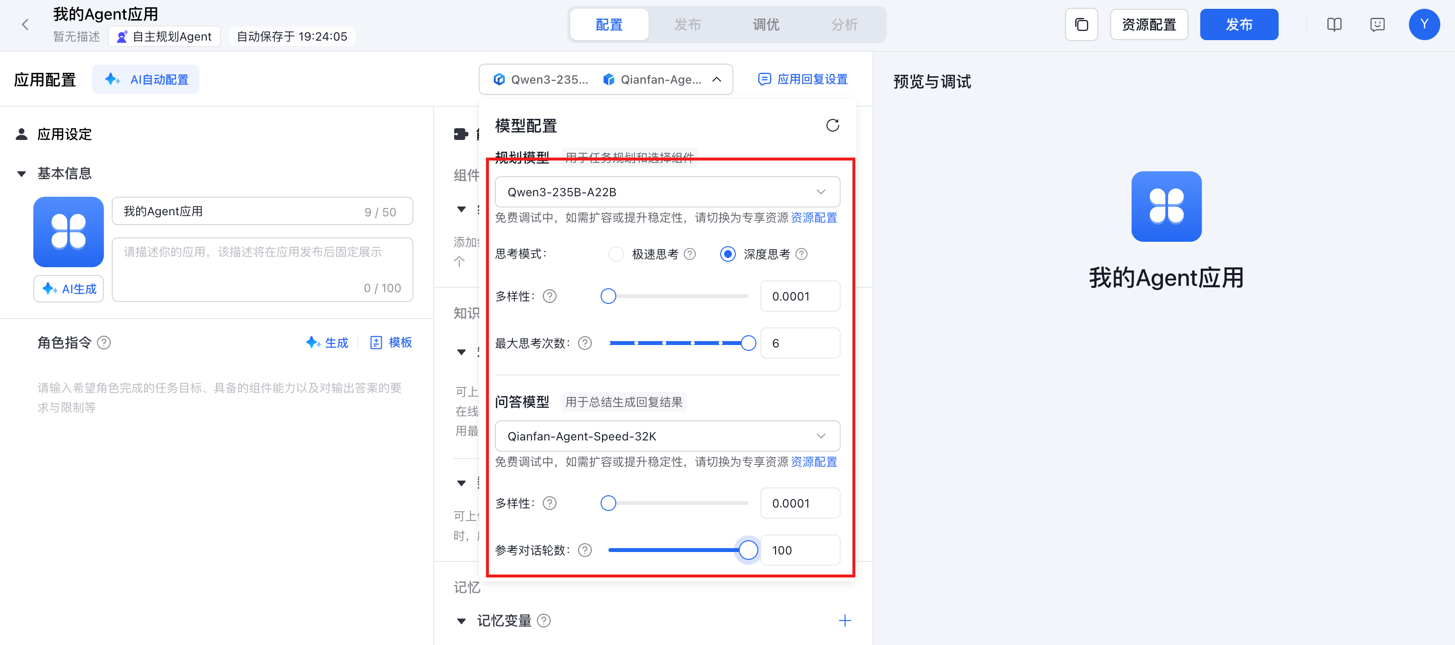This screenshot has height=645, width=1455.
Task: Collapse the 基本信息 section
Action: pos(22,174)
